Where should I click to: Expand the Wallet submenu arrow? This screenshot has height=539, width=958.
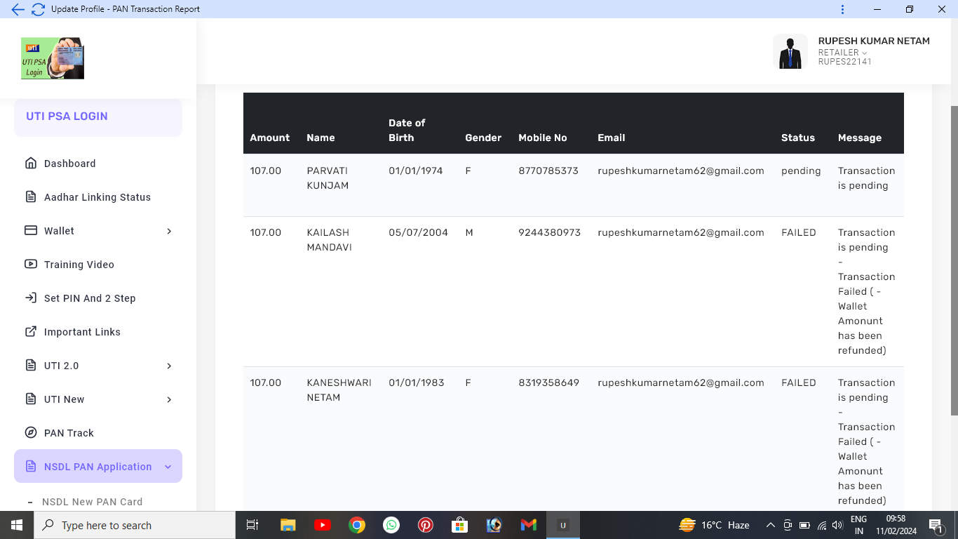click(169, 231)
